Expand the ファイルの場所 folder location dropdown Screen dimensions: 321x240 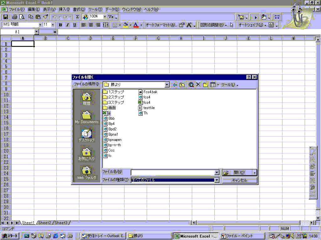coord(167,85)
